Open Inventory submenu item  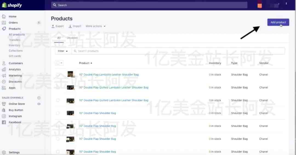click(14, 45)
